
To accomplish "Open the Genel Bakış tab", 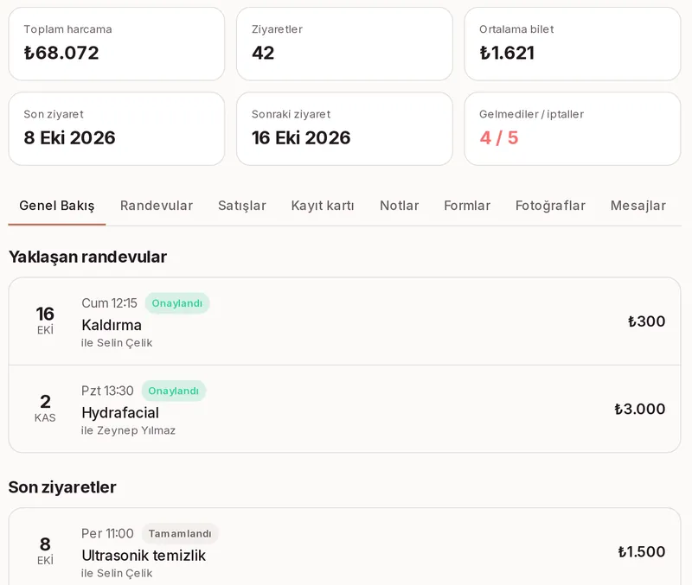I will tap(57, 206).
